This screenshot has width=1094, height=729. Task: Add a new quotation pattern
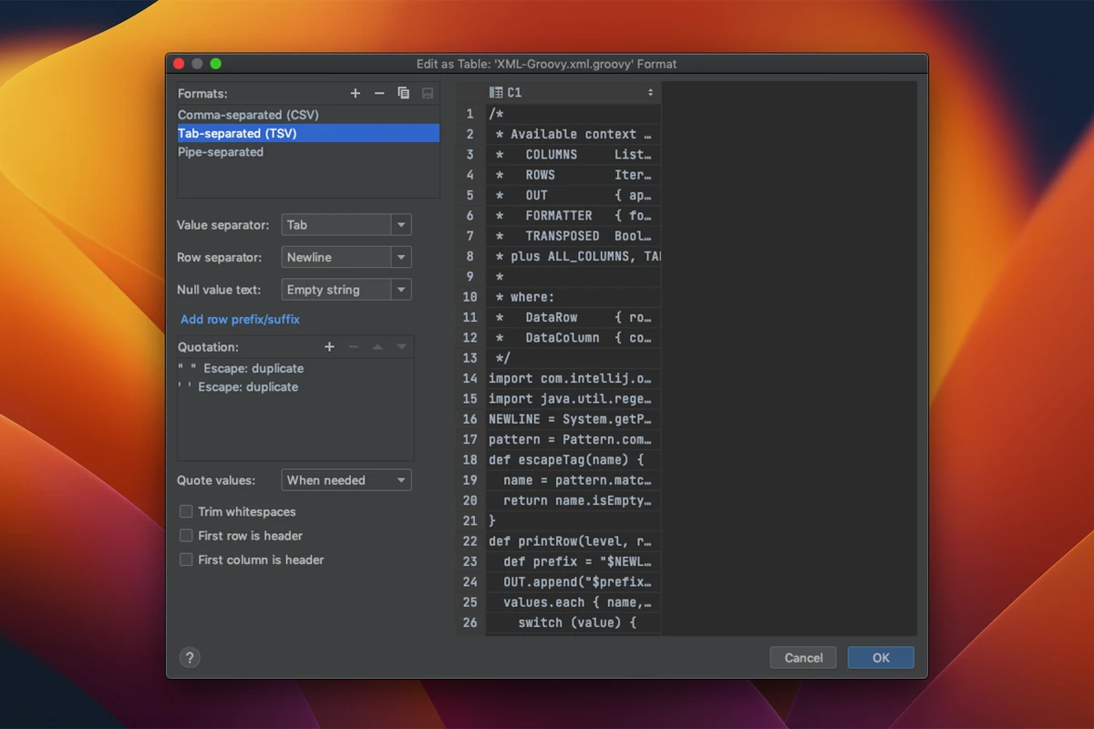(329, 347)
